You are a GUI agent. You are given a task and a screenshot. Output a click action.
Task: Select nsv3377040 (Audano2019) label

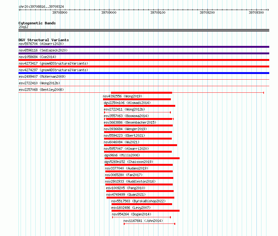(x=127, y=168)
